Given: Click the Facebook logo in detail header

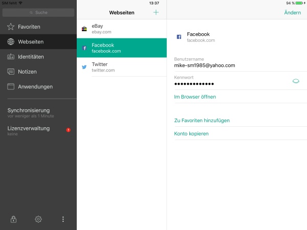Looking at the screenshot, I should [179, 37].
